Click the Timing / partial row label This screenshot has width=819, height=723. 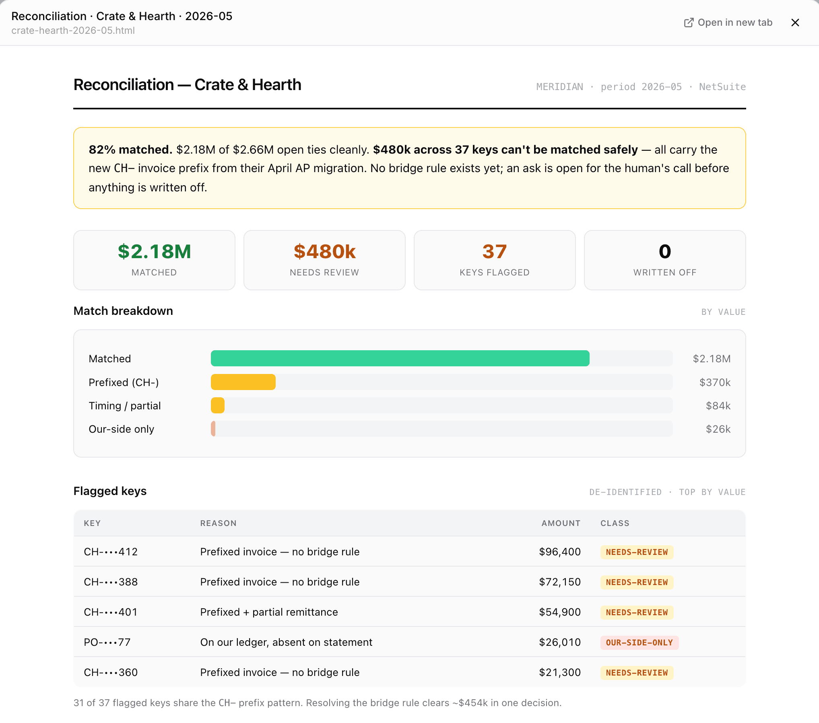coord(125,406)
